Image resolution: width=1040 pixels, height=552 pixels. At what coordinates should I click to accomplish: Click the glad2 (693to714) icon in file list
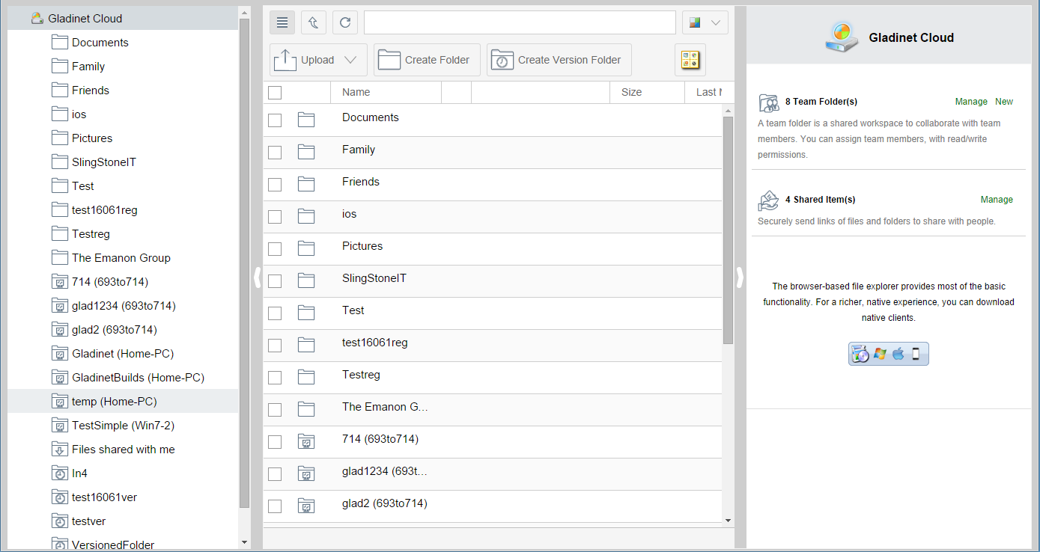305,506
